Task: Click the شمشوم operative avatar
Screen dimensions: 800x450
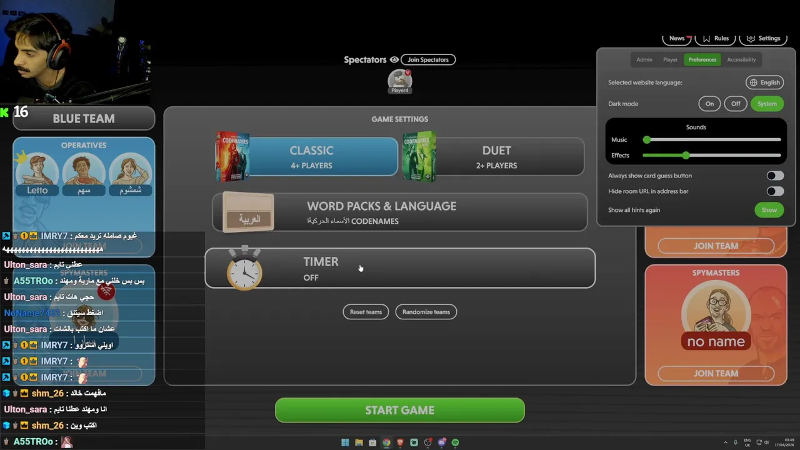Action: coord(130,174)
